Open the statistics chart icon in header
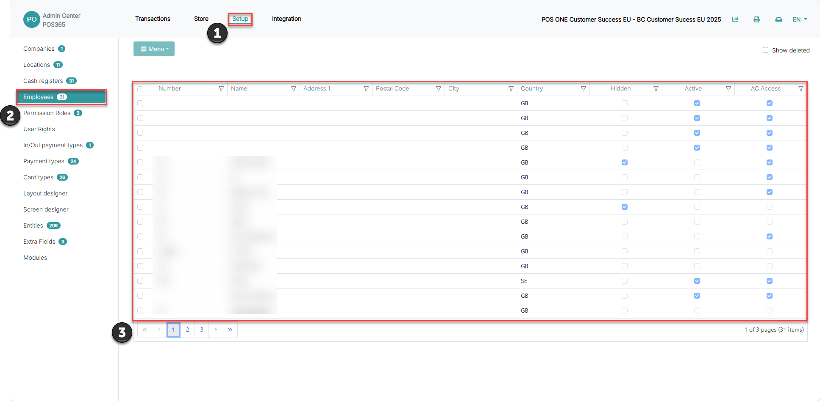Screen dimensions: 820x401 (x=735, y=19)
